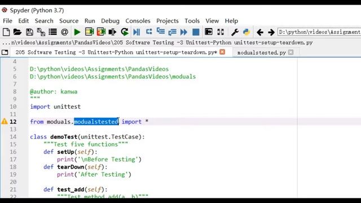Open the Projects menu
The image size is (361, 203).
tap(168, 21)
